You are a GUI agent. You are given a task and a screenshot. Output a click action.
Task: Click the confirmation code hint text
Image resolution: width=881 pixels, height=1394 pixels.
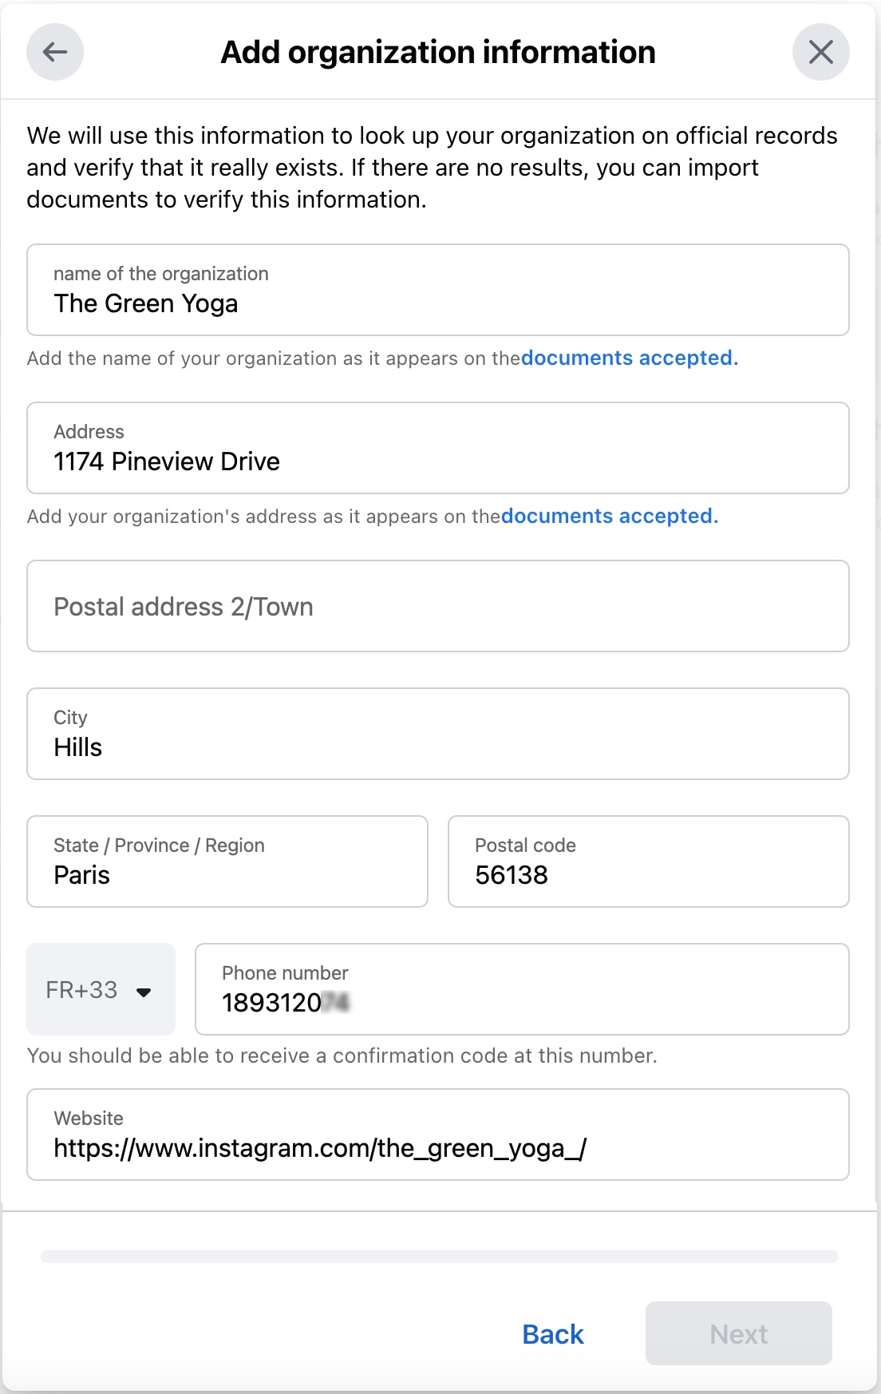point(342,1056)
